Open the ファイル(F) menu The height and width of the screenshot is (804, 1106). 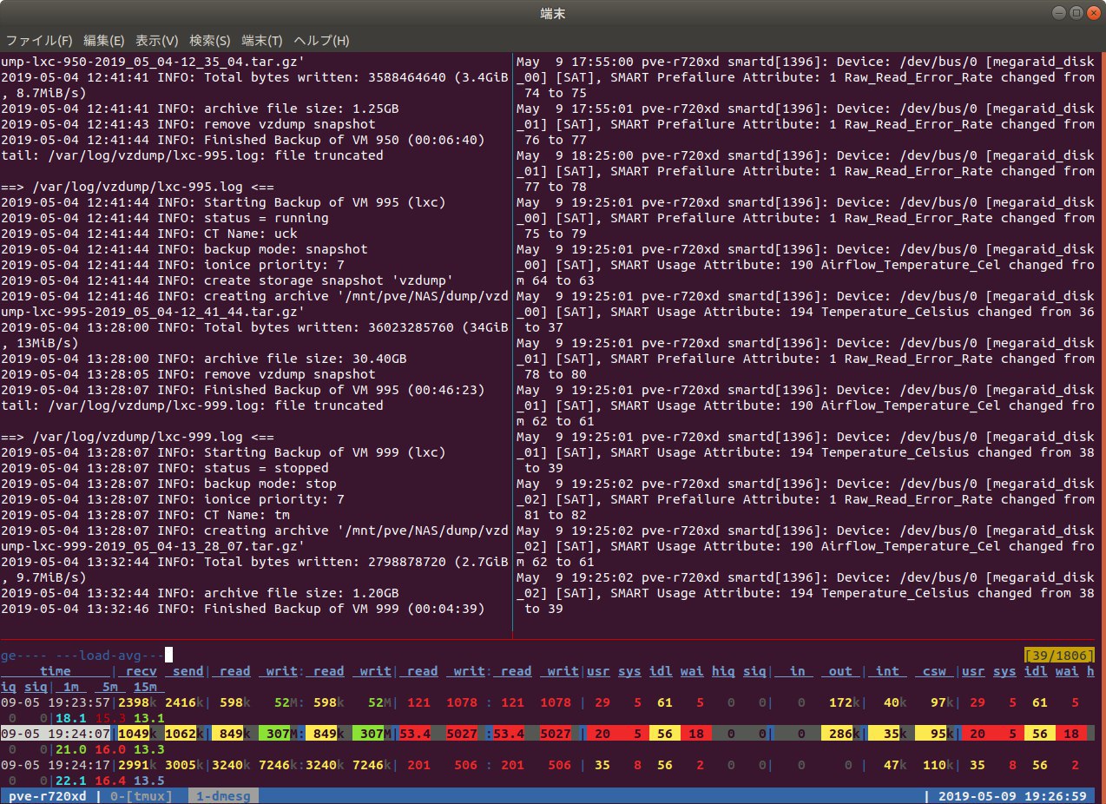coord(39,41)
